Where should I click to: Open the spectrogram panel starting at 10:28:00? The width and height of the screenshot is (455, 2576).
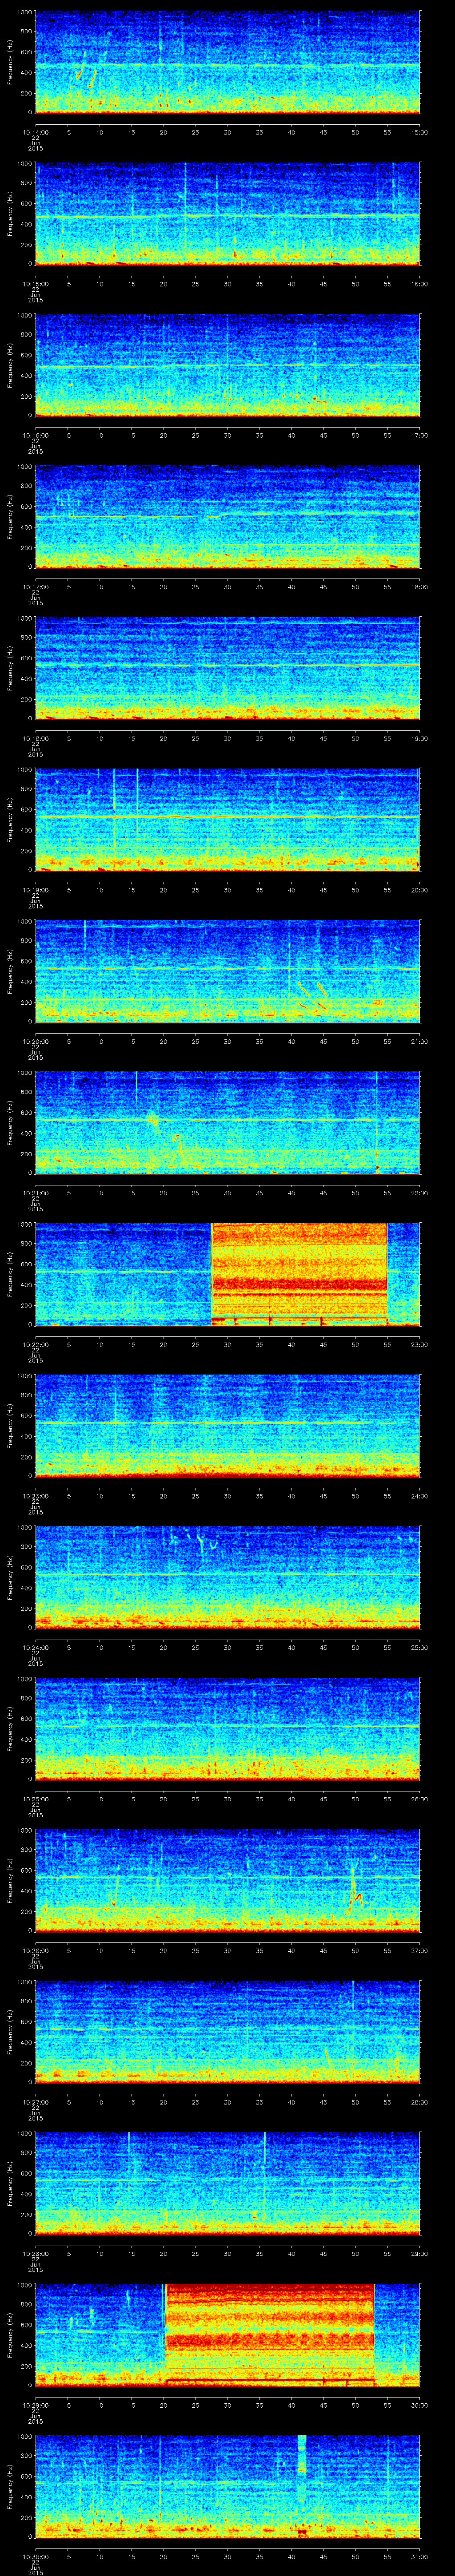228,2184
